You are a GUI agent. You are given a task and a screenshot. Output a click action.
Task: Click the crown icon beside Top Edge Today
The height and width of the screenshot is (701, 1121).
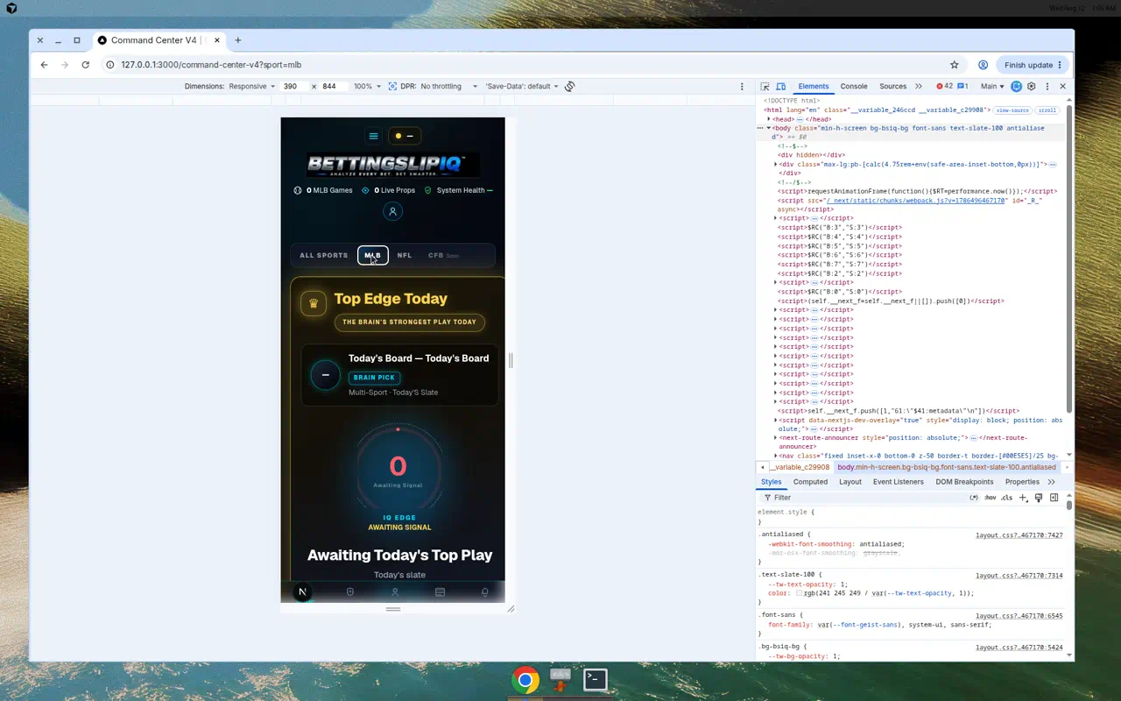point(314,303)
